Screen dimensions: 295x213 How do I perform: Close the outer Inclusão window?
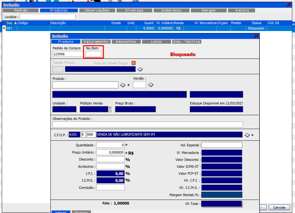(289, 5)
